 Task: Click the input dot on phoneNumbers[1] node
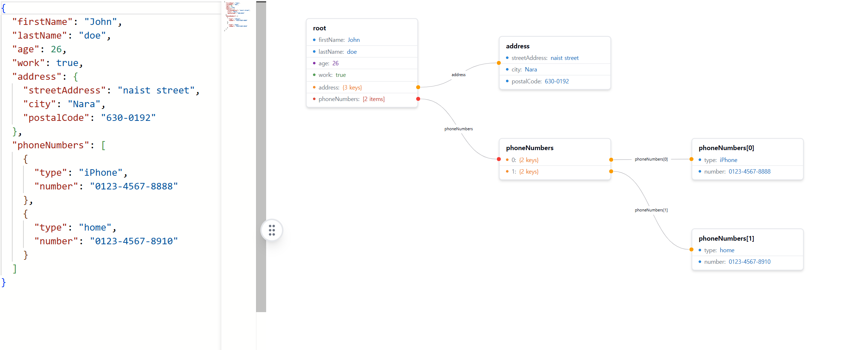(x=691, y=249)
